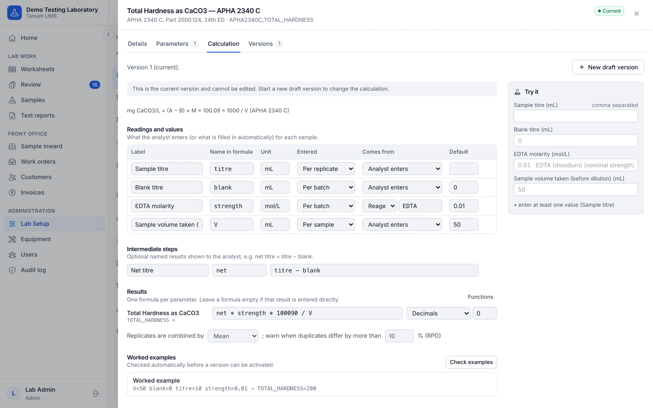653x408 pixels.
Task: Switch to the Parameters tab
Action: click(177, 44)
